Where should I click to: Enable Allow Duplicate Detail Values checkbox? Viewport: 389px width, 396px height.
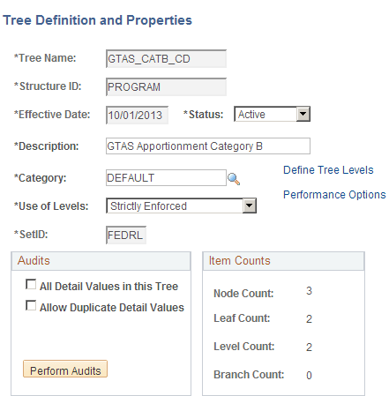point(31,306)
